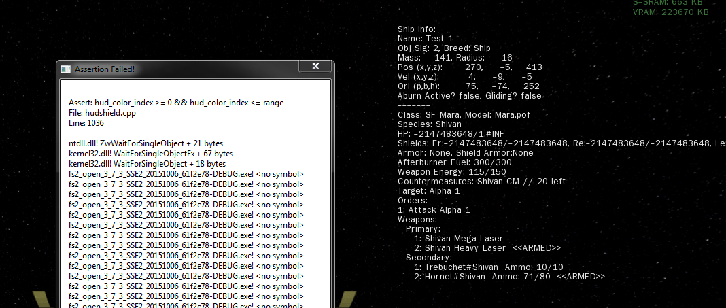Click the '2: Shivan Heavy Laser <<ARMED>>' entry

pos(487,248)
